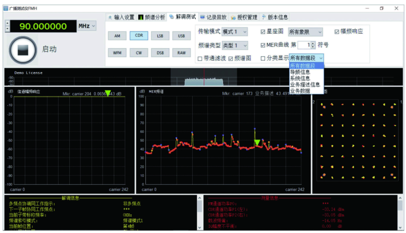The width and height of the screenshot is (406, 233).
Task: Disable the MER曲线 checkbox
Action: click(263, 45)
